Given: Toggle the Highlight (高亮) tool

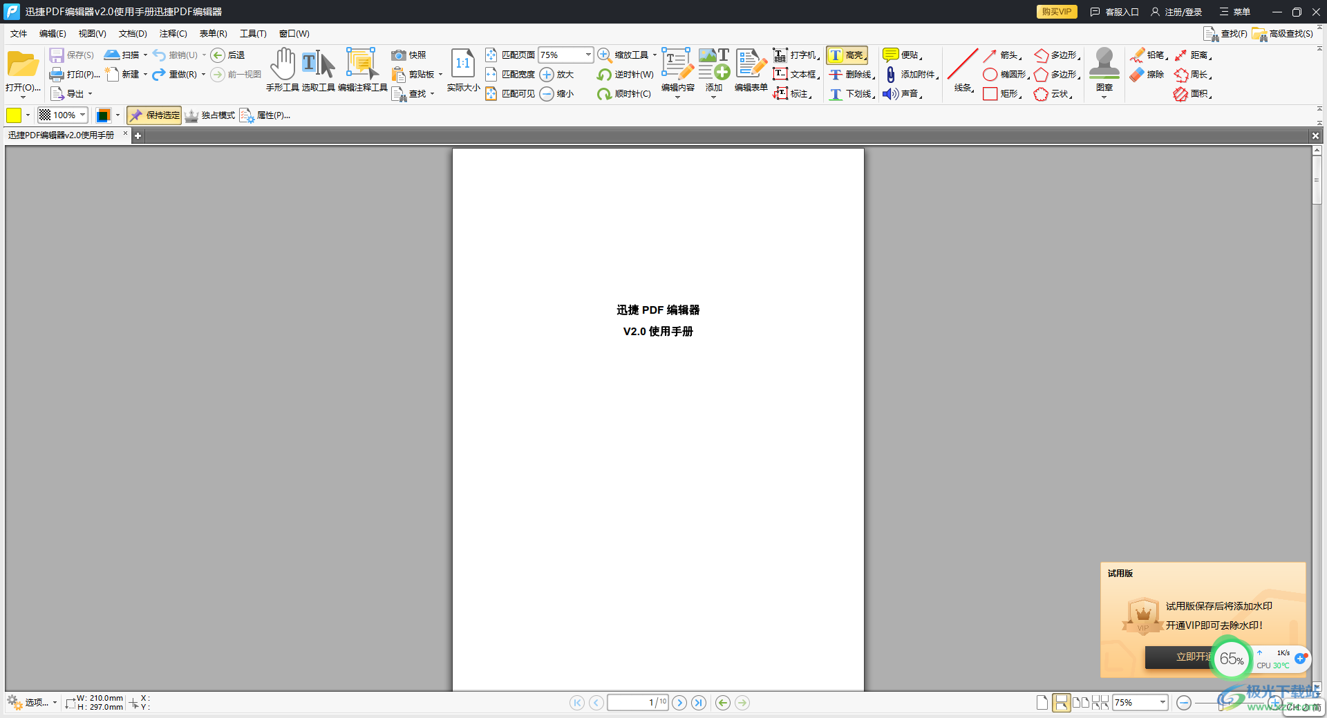Looking at the screenshot, I should 847,55.
